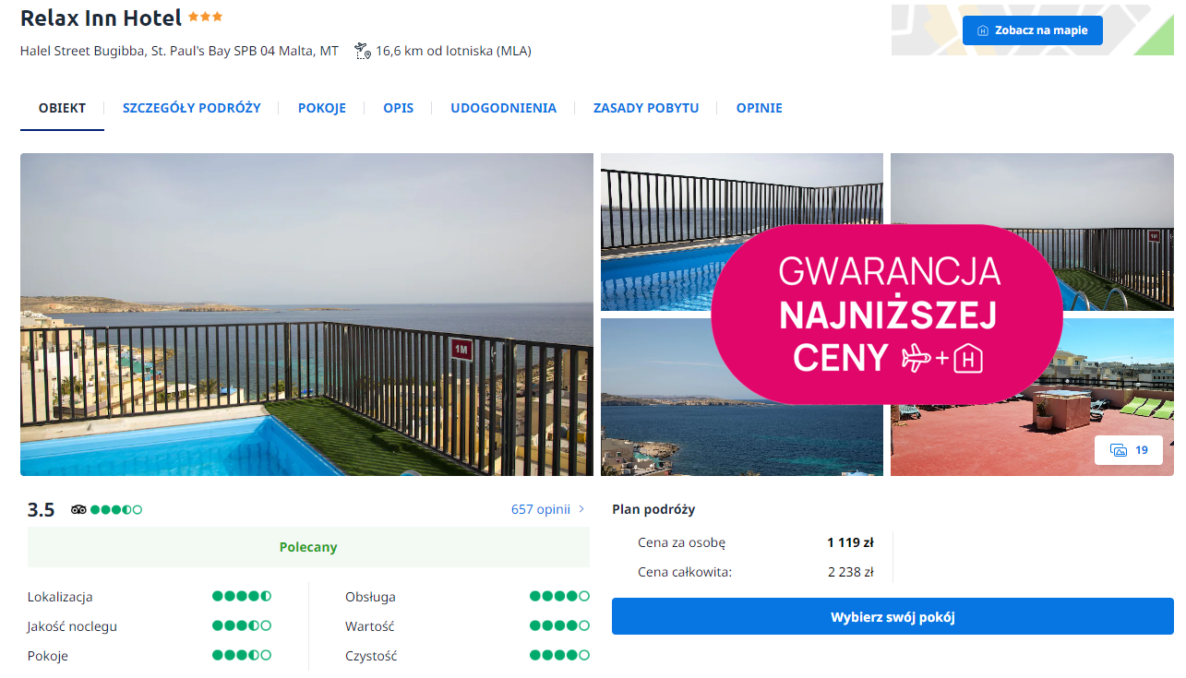Switch to the POKOJE tab
Screen dimensions: 1186x678
click(x=321, y=108)
